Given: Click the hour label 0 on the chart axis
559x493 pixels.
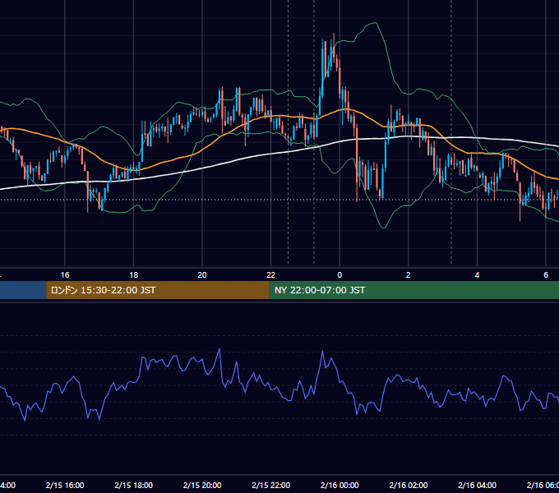Looking at the screenshot, I should click(x=340, y=275).
